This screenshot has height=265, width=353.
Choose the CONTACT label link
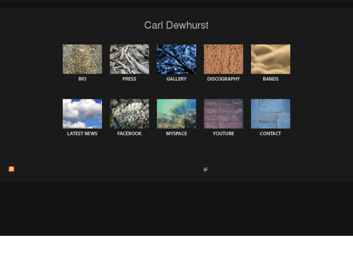(270, 134)
